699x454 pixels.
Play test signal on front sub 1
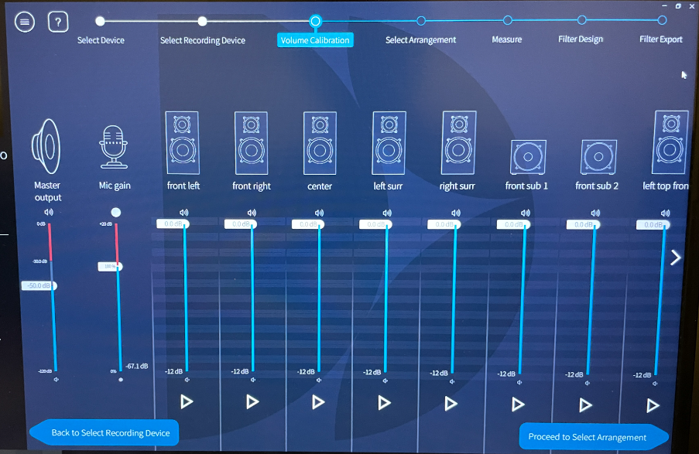pyautogui.click(x=518, y=405)
